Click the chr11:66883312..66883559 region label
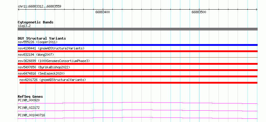 tap(39, 7)
